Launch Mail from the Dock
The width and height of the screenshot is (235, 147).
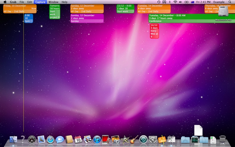coord(41,139)
